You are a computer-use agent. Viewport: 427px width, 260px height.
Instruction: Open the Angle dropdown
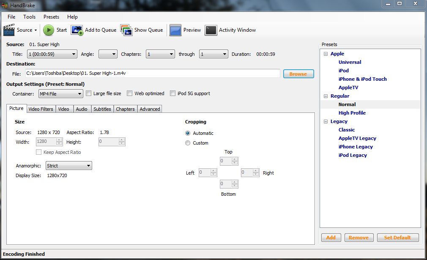pos(108,54)
